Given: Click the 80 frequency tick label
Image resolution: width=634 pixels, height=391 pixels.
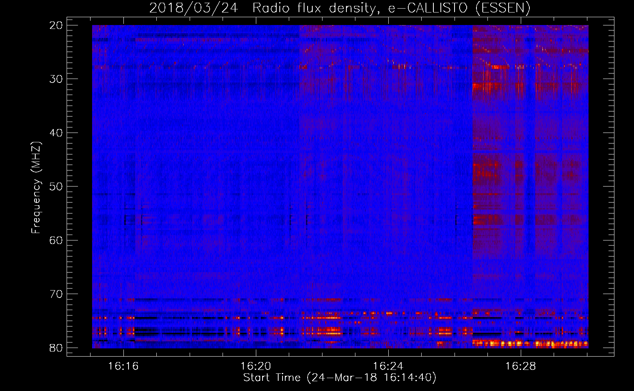Looking at the screenshot, I should tap(56, 348).
